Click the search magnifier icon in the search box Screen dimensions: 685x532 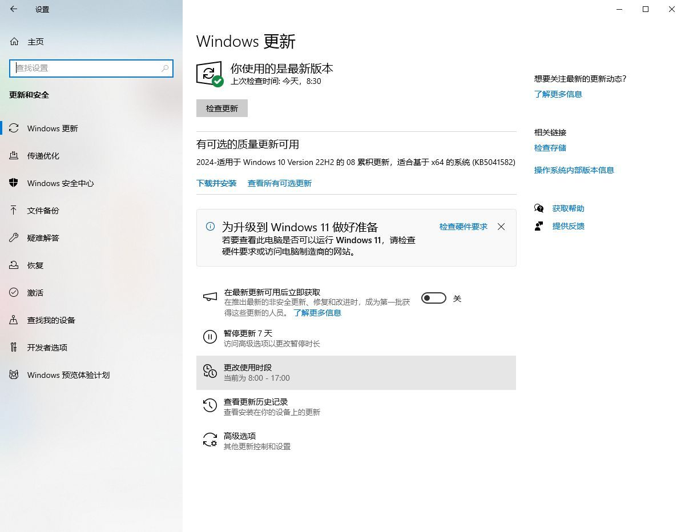tap(165, 68)
